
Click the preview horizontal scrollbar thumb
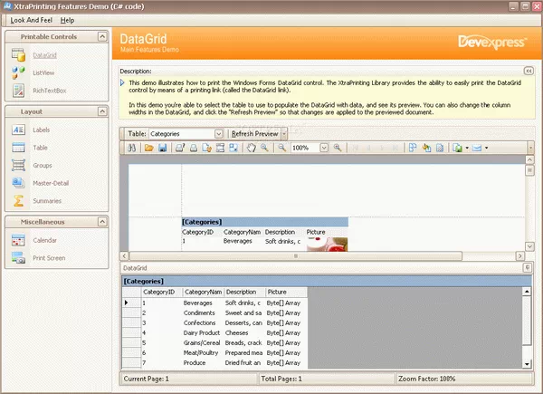(x=295, y=256)
